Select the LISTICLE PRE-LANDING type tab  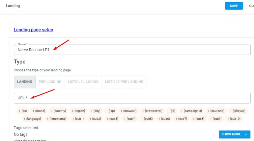click(124, 82)
